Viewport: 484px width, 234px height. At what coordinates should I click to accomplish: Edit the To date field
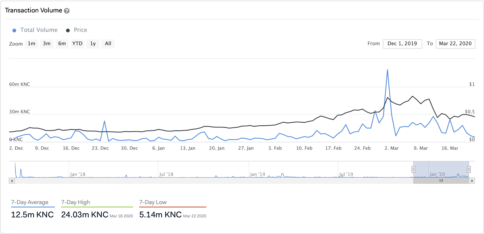455,44
